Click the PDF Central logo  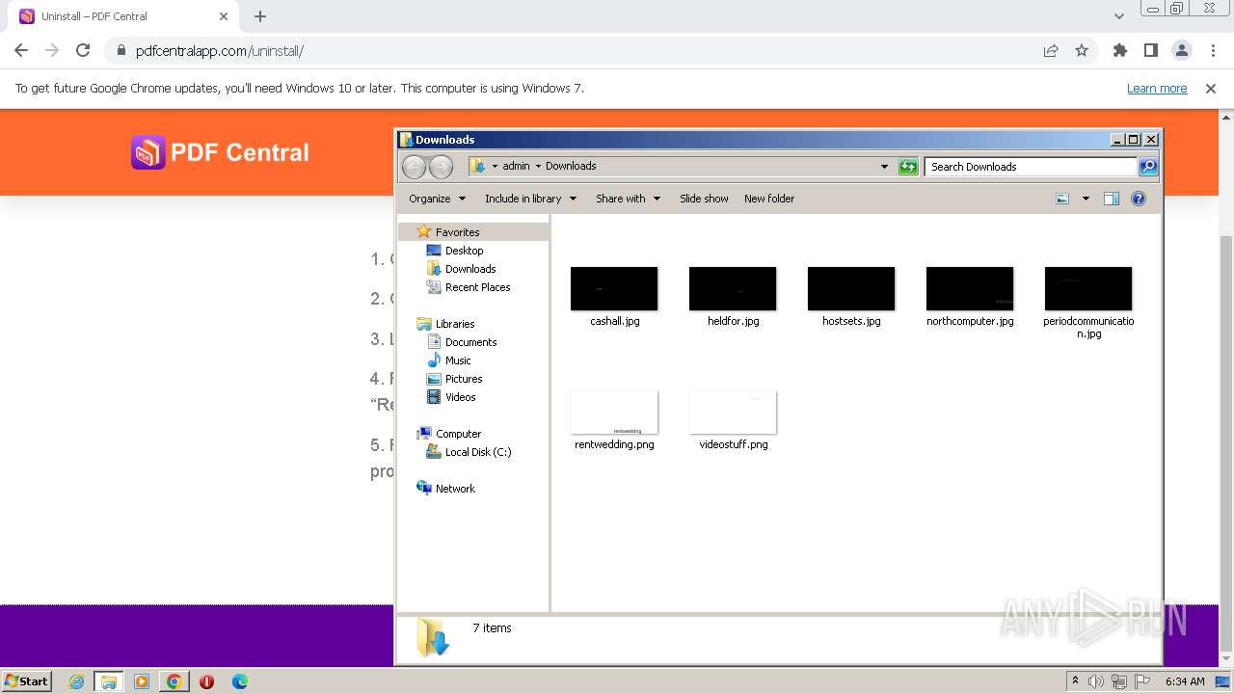point(220,152)
